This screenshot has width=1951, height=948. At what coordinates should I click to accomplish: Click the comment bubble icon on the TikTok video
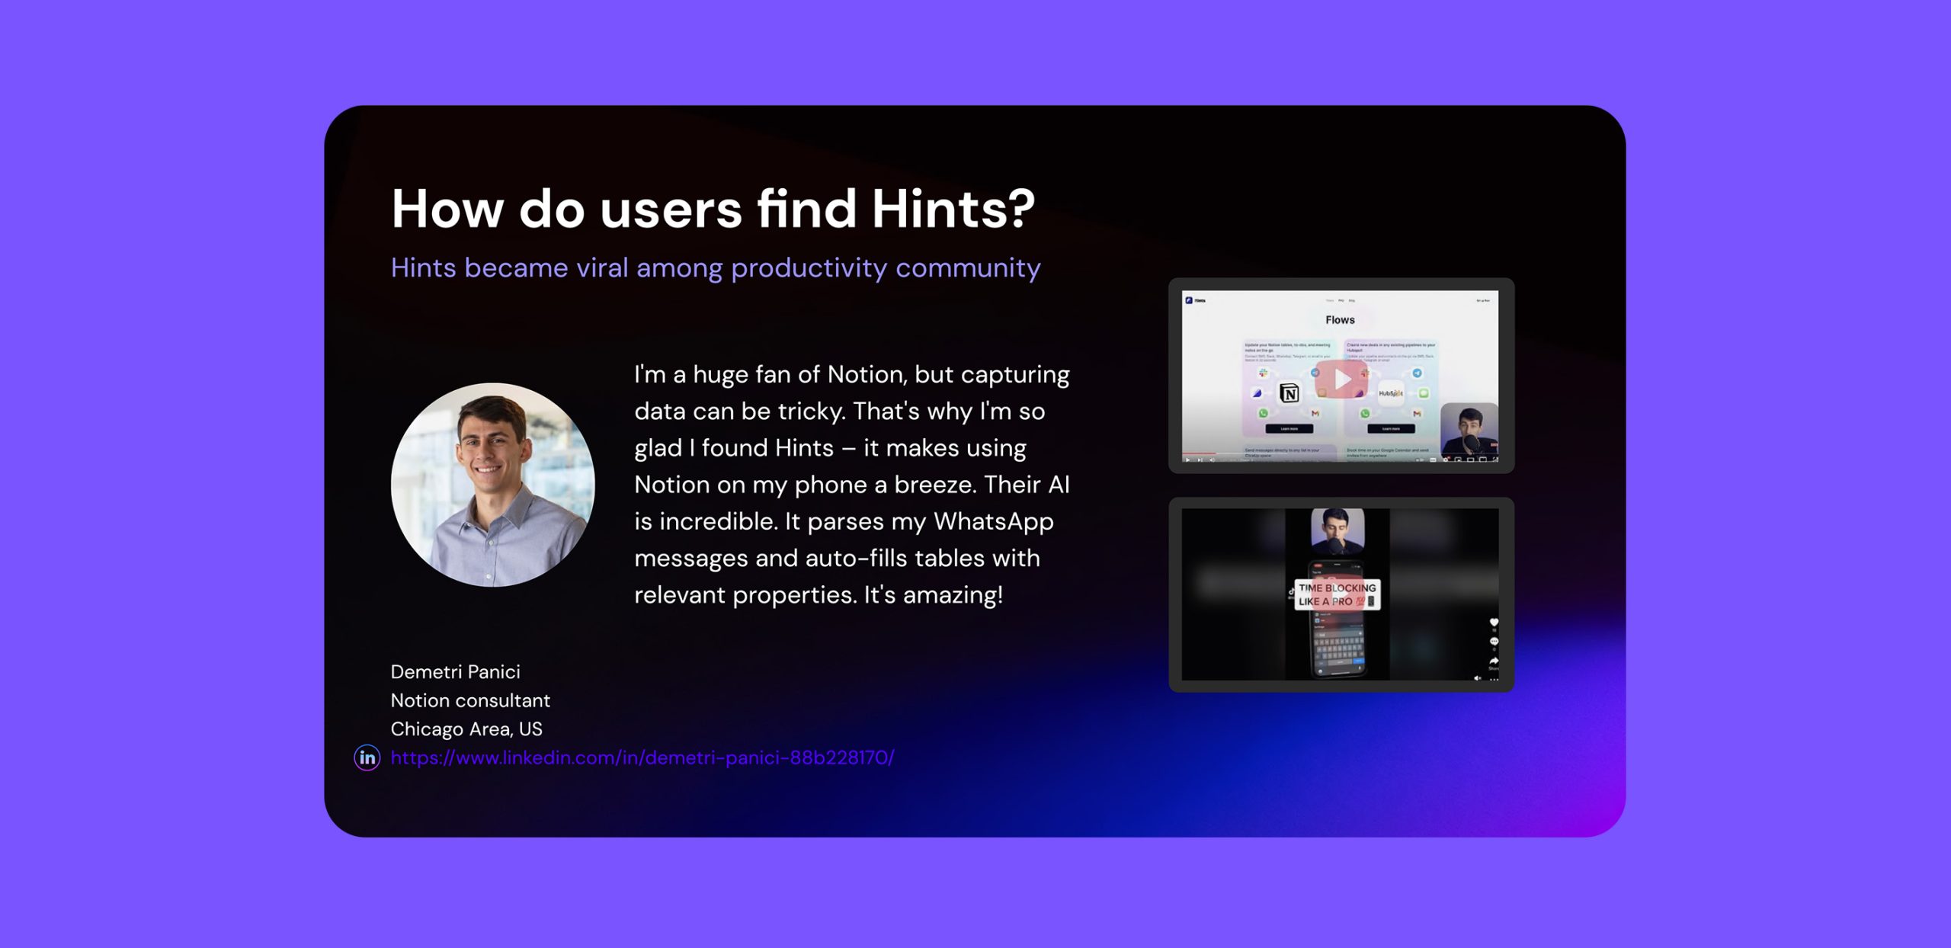coord(1494,641)
